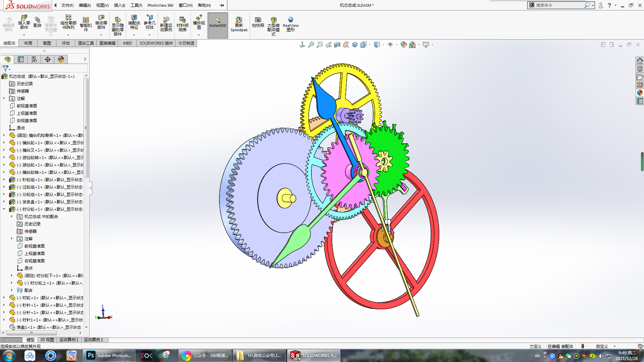This screenshot has width=644, height=362.
Task: Click 自定义 units in status bar
Action: (602, 347)
